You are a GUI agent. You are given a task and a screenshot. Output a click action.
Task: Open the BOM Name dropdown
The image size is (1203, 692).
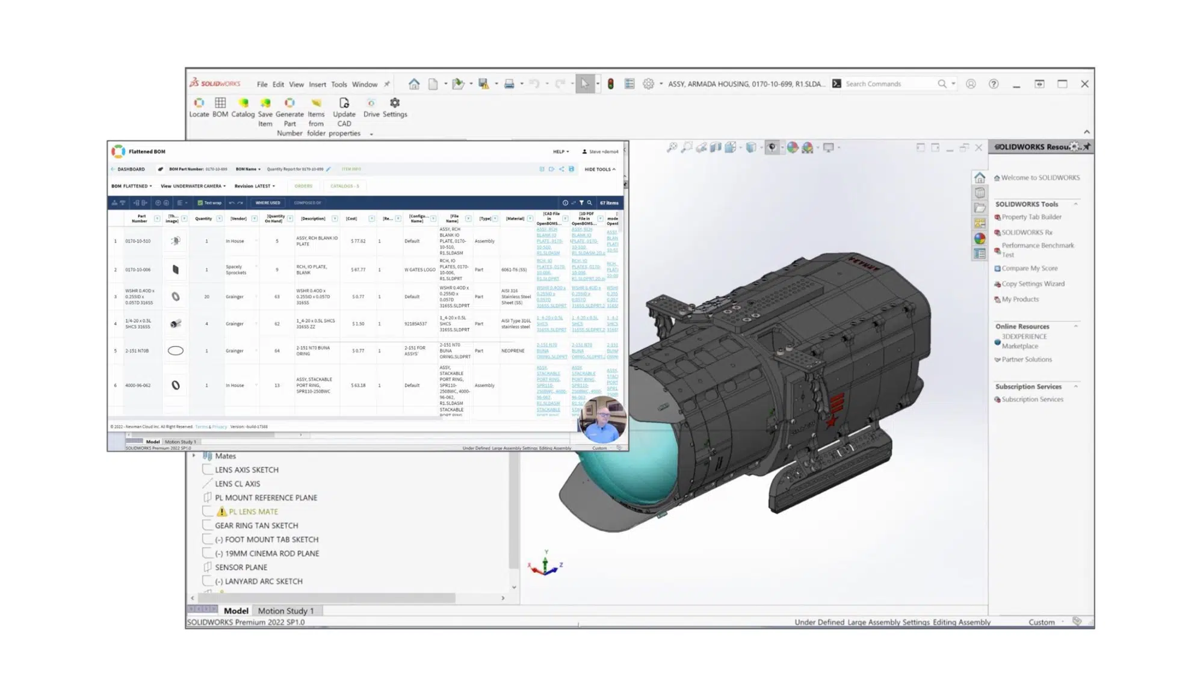coord(248,169)
